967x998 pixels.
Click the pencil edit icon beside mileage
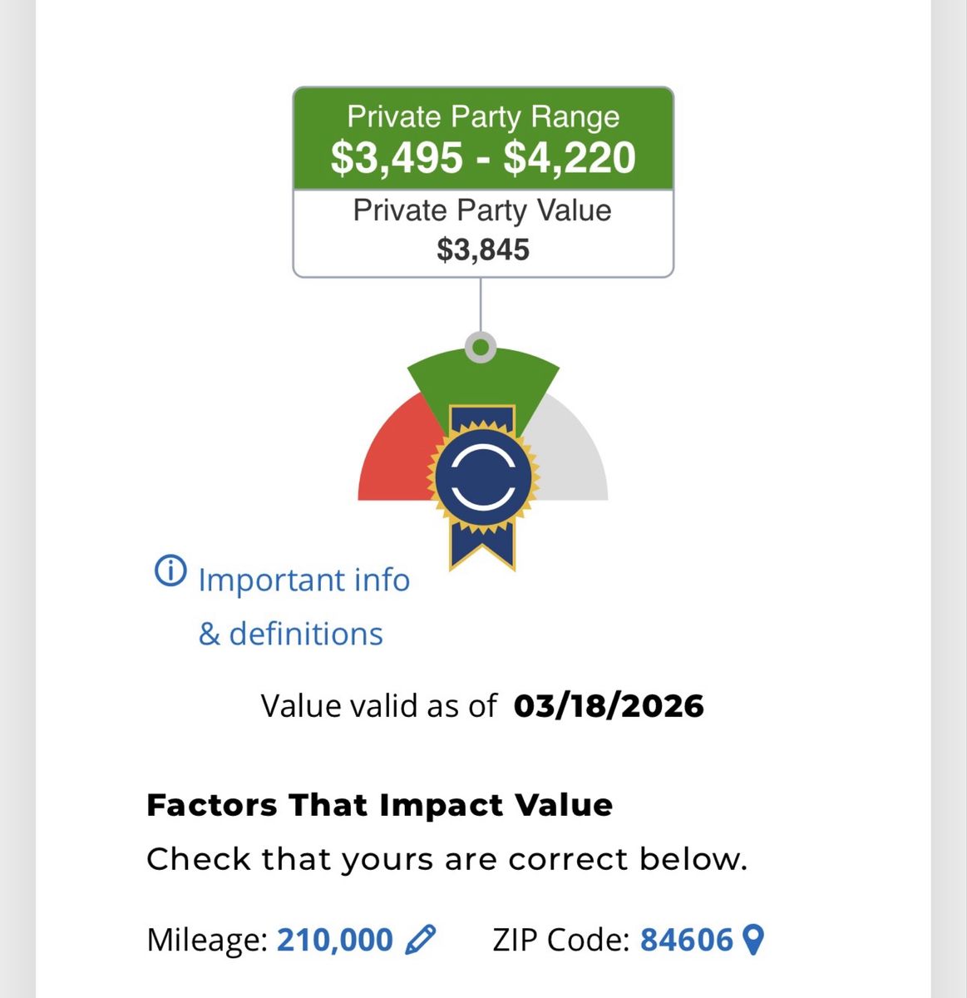pyautogui.click(x=420, y=940)
